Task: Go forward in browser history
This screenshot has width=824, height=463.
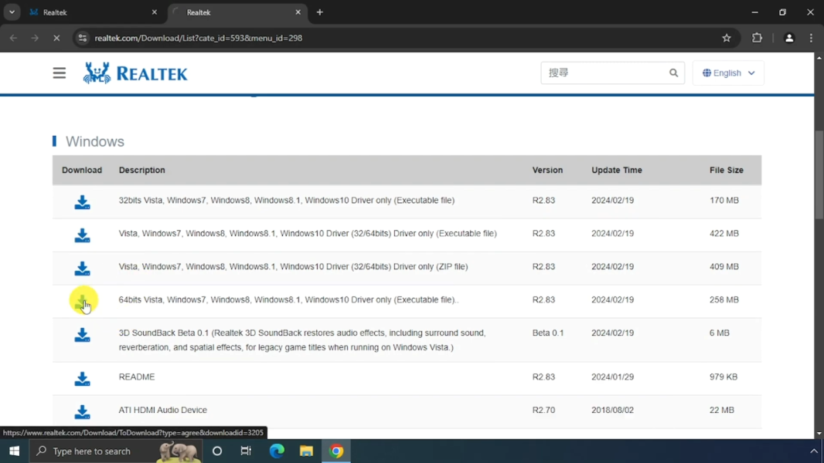Action: [x=35, y=38]
